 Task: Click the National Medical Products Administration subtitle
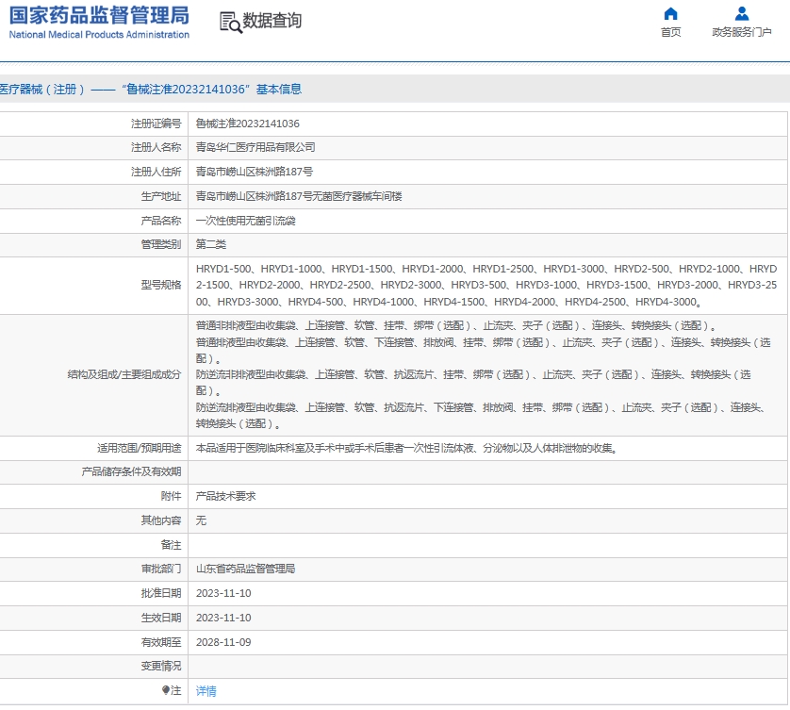99,35
